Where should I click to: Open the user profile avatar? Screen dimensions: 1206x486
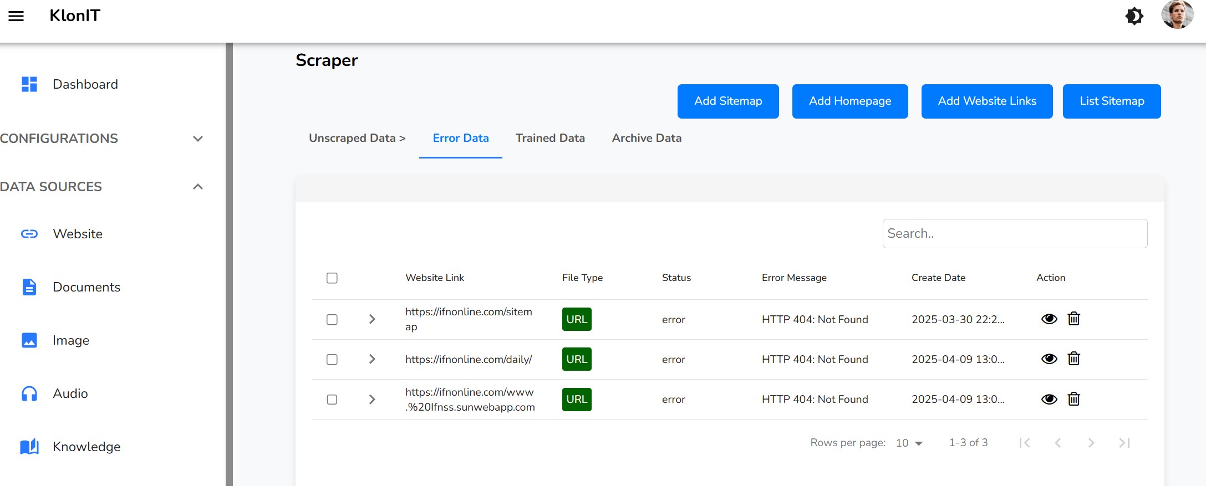click(1177, 15)
